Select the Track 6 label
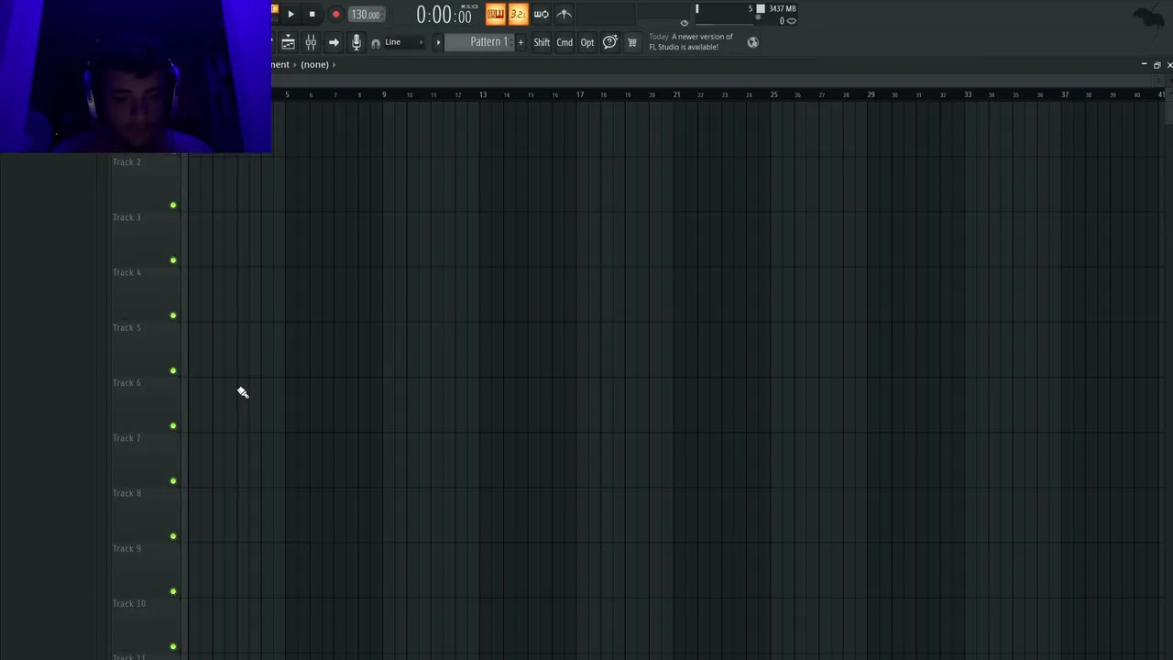Image resolution: width=1173 pixels, height=660 pixels. coord(126,382)
